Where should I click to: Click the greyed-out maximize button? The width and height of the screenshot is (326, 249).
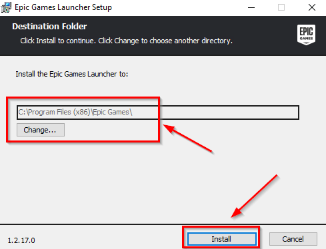(x=281, y=7)
